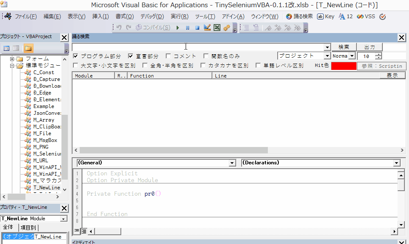This screenshot has width=409, height=244.
Task: Switch to Excel via the green Excel icon
Action: pos(217,28)
